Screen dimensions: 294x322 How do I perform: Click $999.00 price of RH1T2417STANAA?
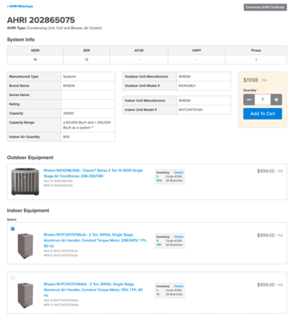click(266, 285)
